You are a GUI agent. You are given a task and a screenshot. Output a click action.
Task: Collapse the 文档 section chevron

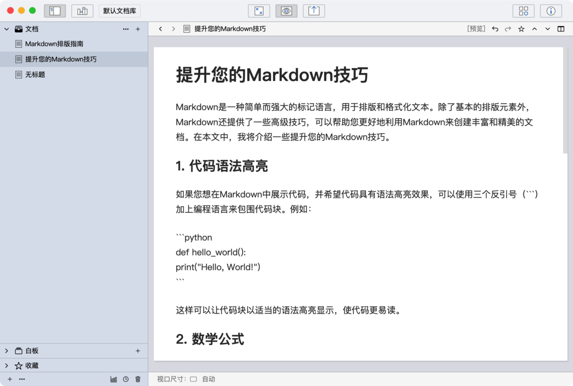point(7,29)
